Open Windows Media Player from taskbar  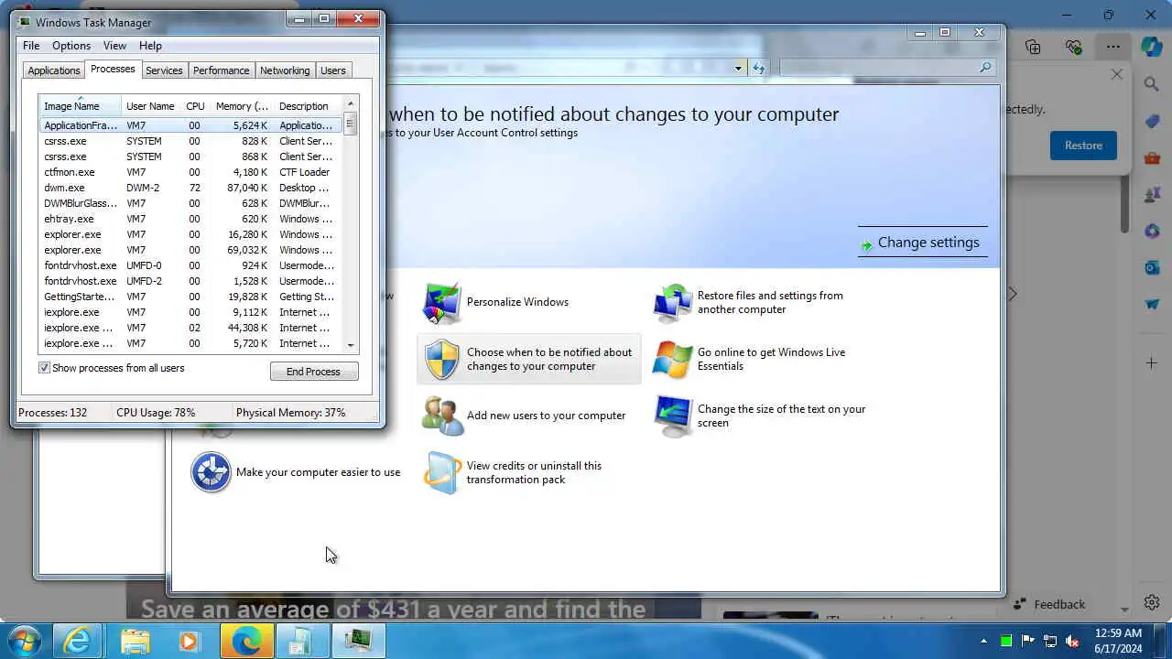coord(190,641)
